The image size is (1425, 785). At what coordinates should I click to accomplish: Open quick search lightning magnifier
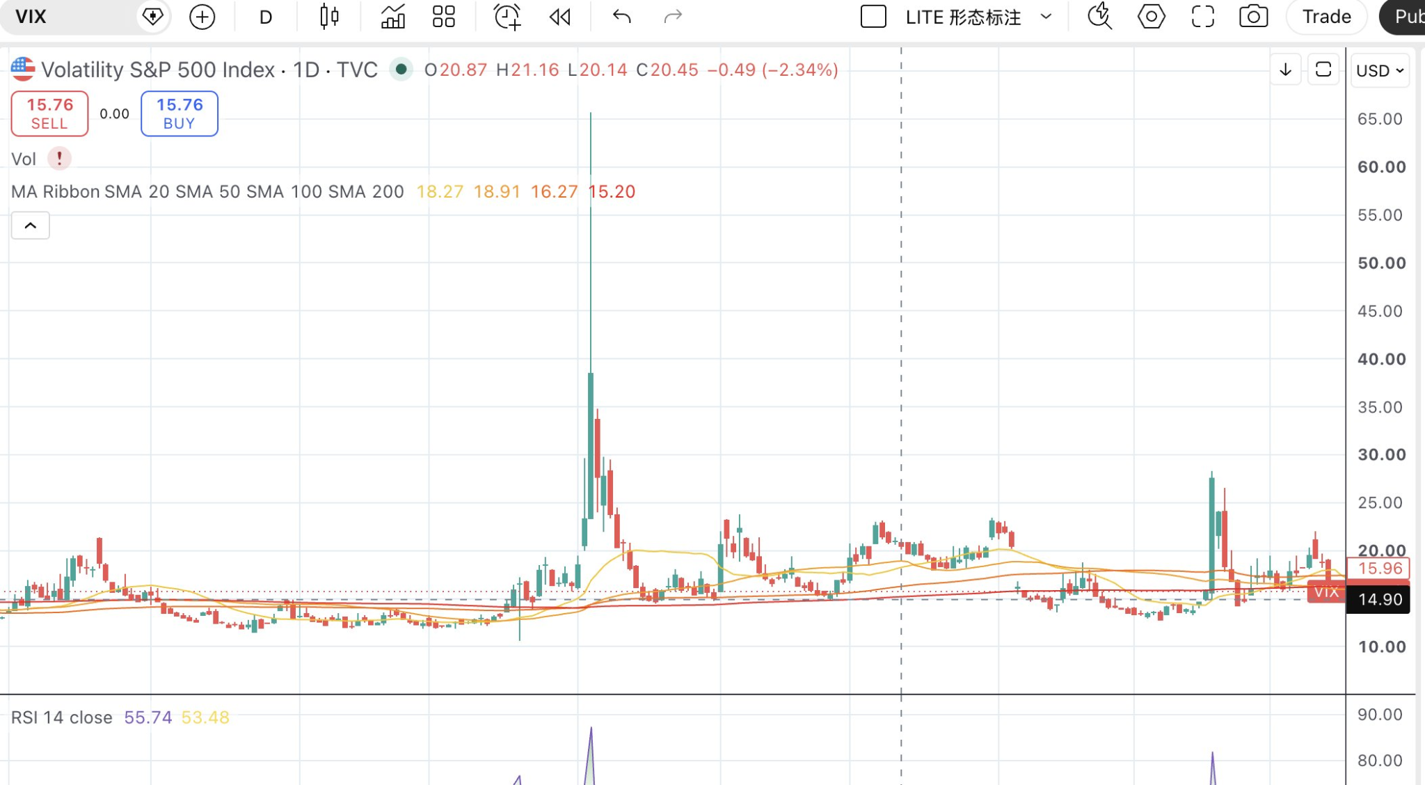(x=1100, y=17)
